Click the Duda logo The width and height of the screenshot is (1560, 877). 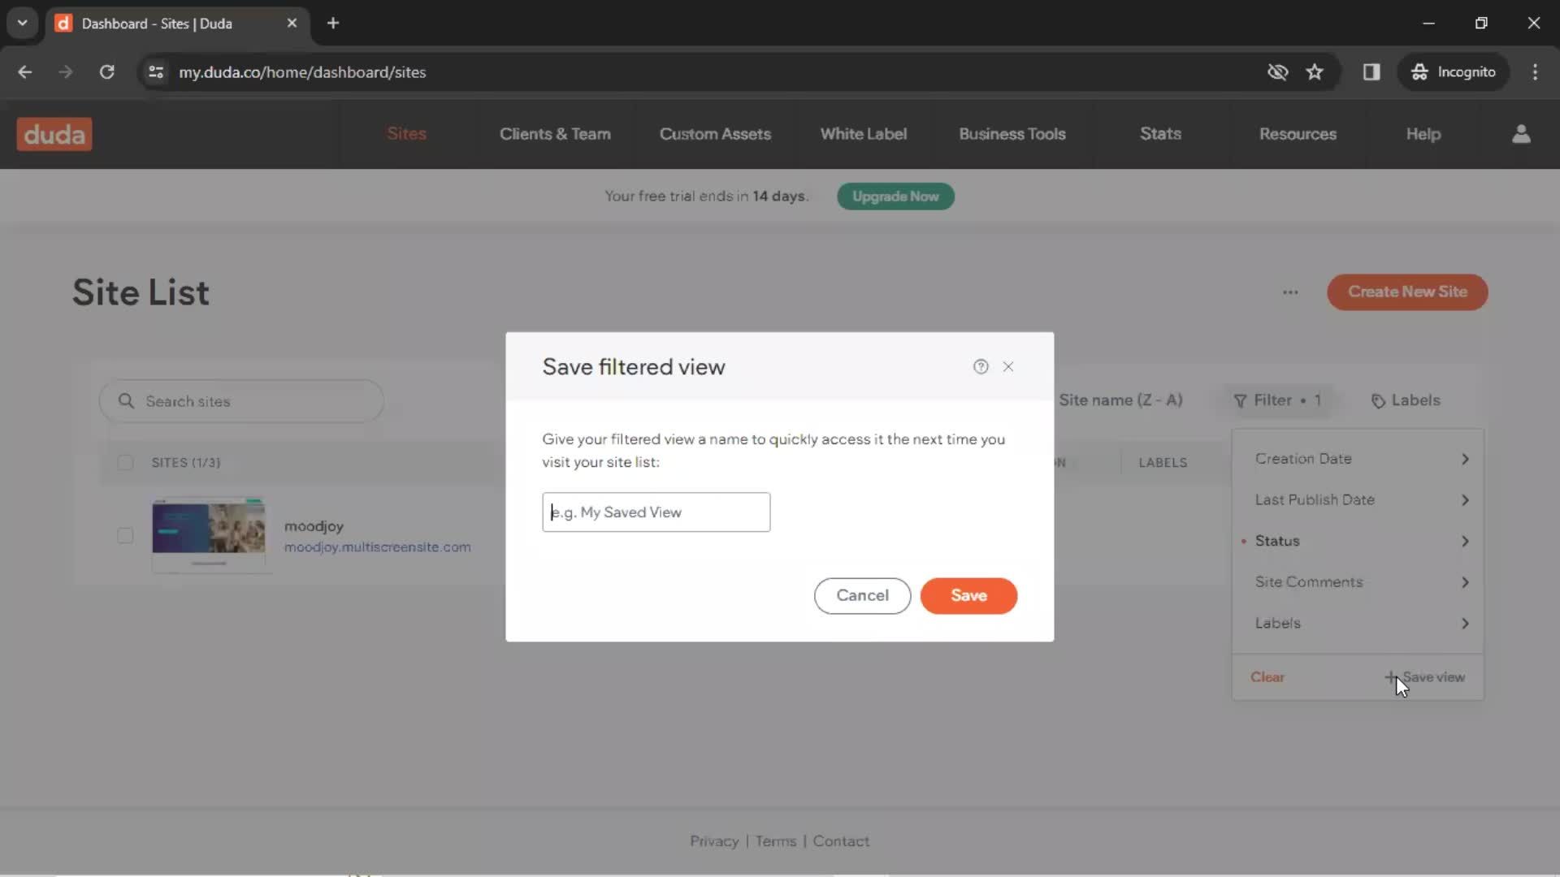click(54, 134)
